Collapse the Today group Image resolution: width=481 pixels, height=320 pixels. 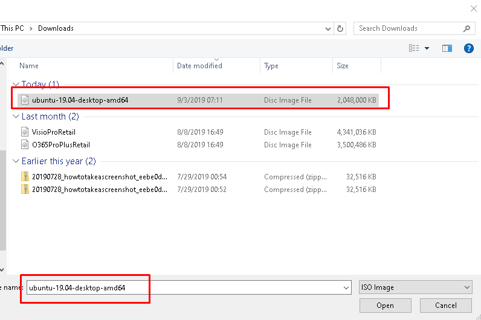(x=16, y=84)
